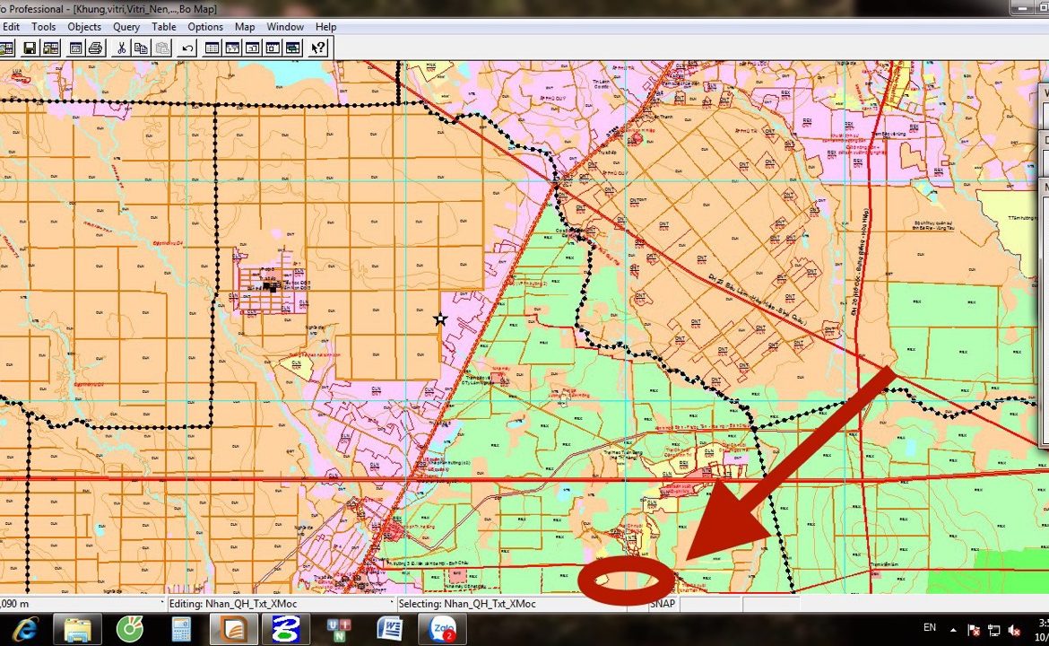The height and width of the screenshot is (646, 1049).
Task: Open a New Mapper window from the toolbar
Action: tap(232, 48)
